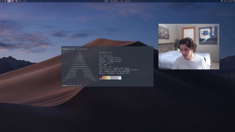Screen dimensions: 235x132
Task: Click the green color block in neofetch
Action: tap(106, 78)
